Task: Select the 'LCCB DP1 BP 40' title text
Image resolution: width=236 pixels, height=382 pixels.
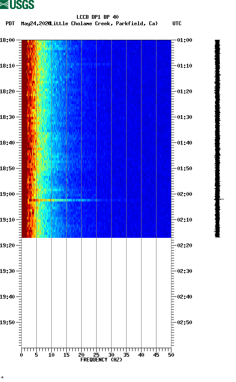Action: click(97, 17)
